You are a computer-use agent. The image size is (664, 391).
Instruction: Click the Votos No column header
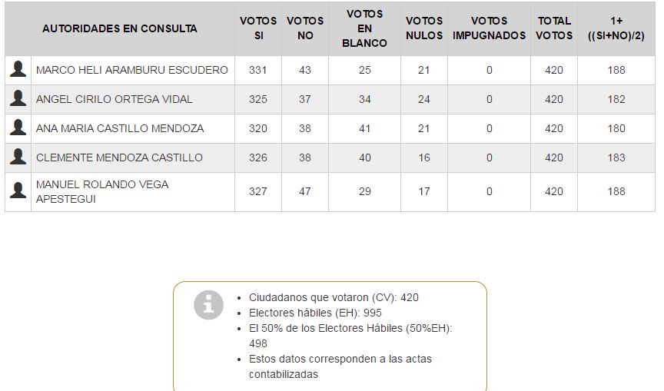[305, 28]
